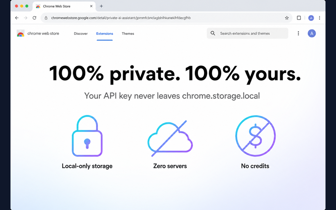The image size is (336, 210).
Task: Open the web store account avatar
Action: coord(312,33)
